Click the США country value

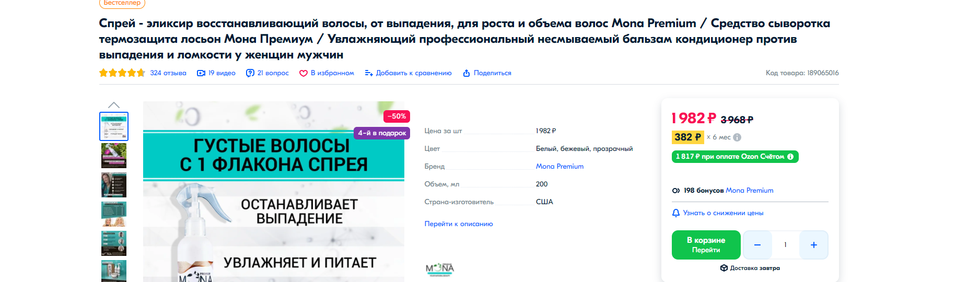544,202
